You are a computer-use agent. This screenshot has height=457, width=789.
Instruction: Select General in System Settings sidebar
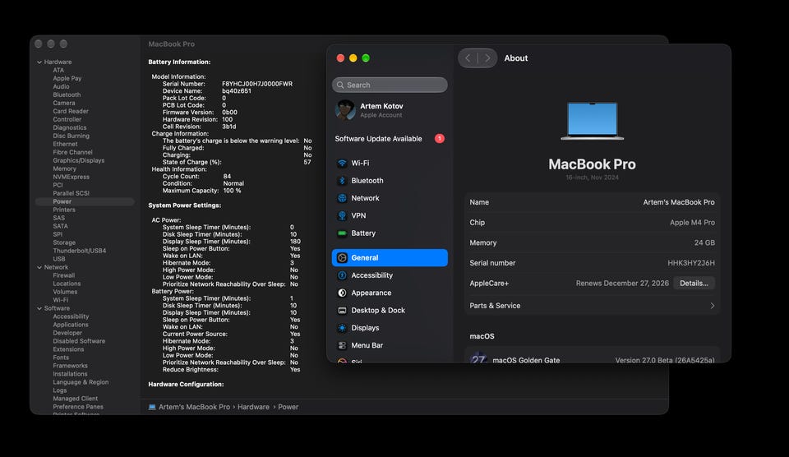click(390, 258)
